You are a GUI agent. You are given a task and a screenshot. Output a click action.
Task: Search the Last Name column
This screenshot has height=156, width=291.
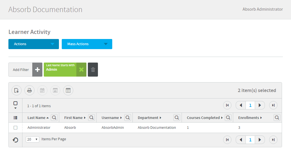54,118
